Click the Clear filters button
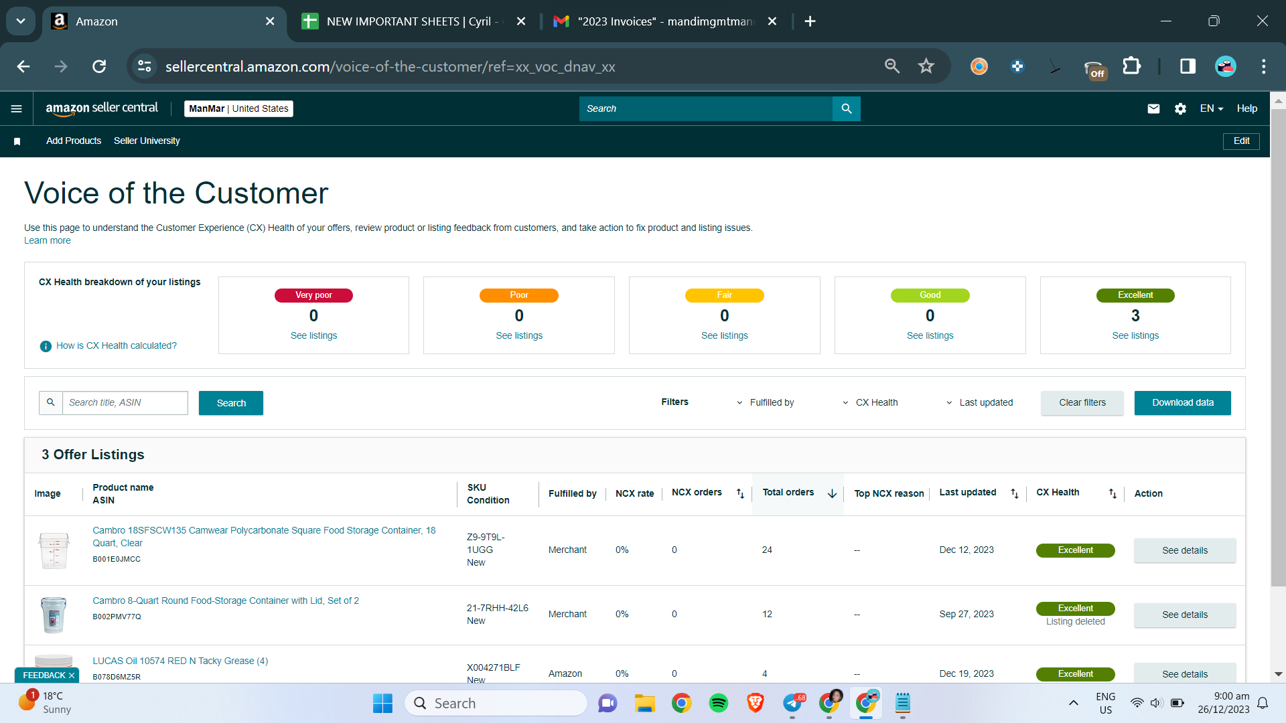This screenshot has width=1286, height=723. click(x=1082, y=403)
